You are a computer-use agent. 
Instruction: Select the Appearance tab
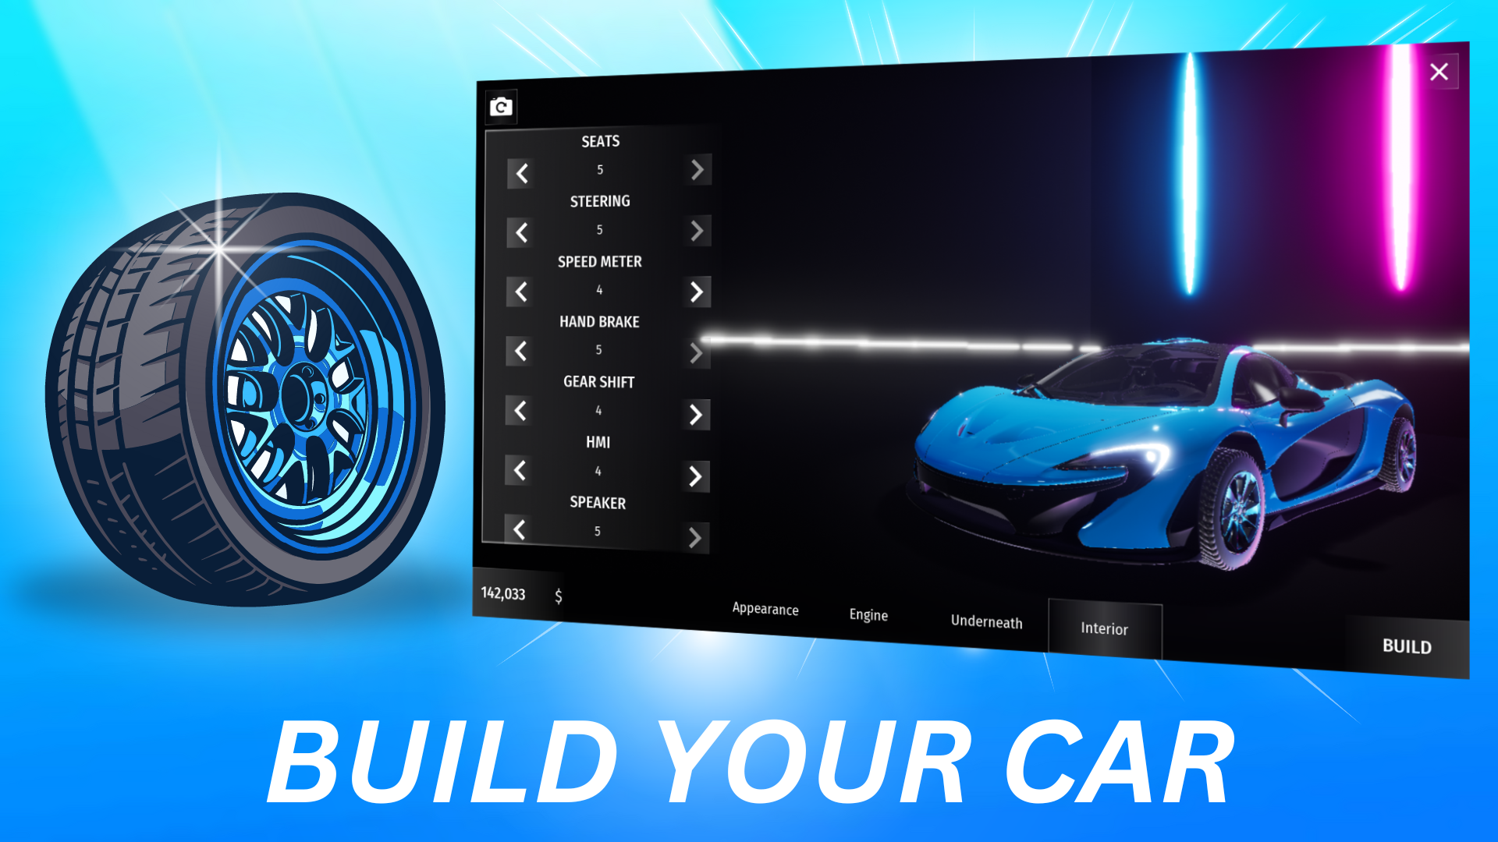point(765,610)
